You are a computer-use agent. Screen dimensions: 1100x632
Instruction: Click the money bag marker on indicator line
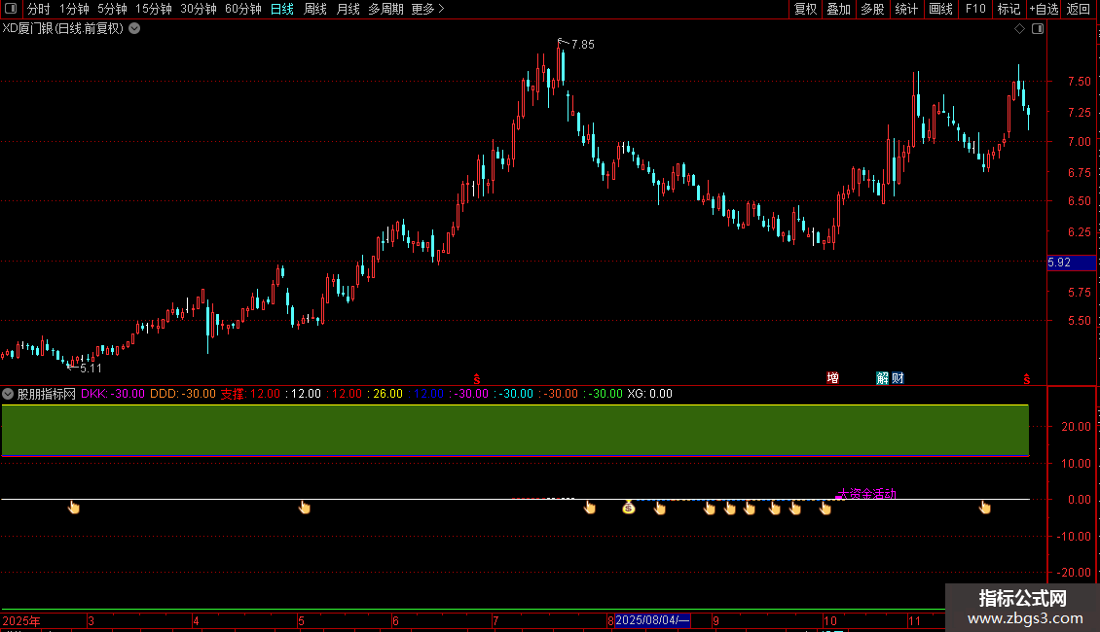pos(629,507)
